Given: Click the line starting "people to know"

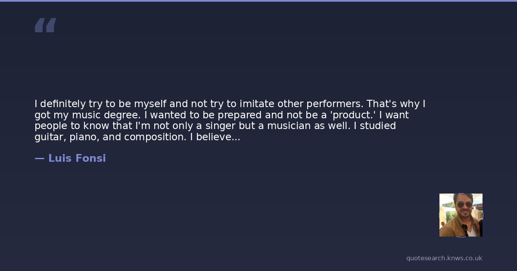Looking at the screenshot, I should [215, 126].
